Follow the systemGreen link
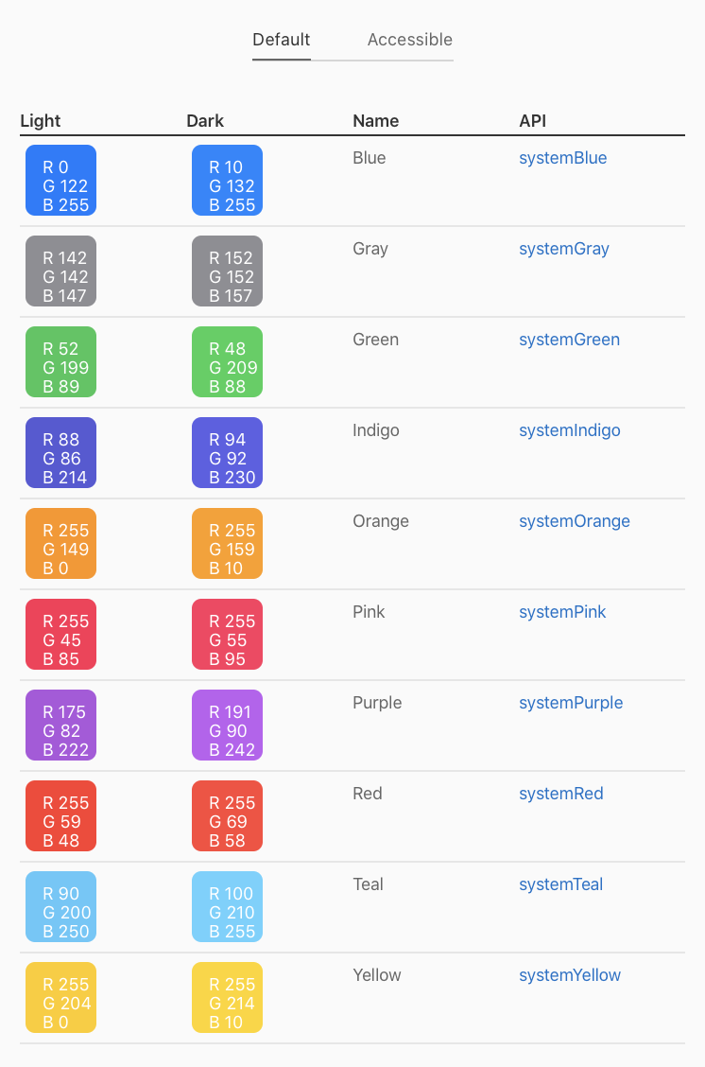Screen dimensions: 705x1067 569,340
